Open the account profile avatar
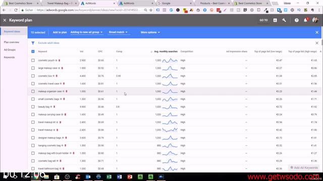The width and height of the screenshot is (323, 181). [315, 20]
